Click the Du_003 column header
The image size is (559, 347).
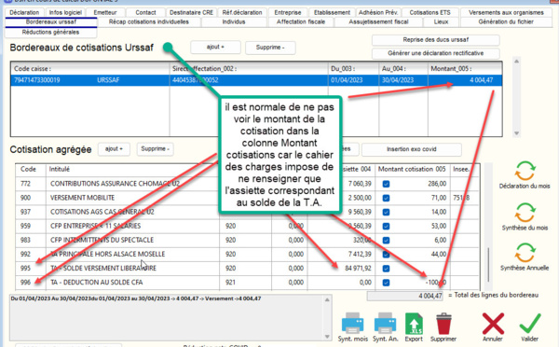[x=354, y=68]
